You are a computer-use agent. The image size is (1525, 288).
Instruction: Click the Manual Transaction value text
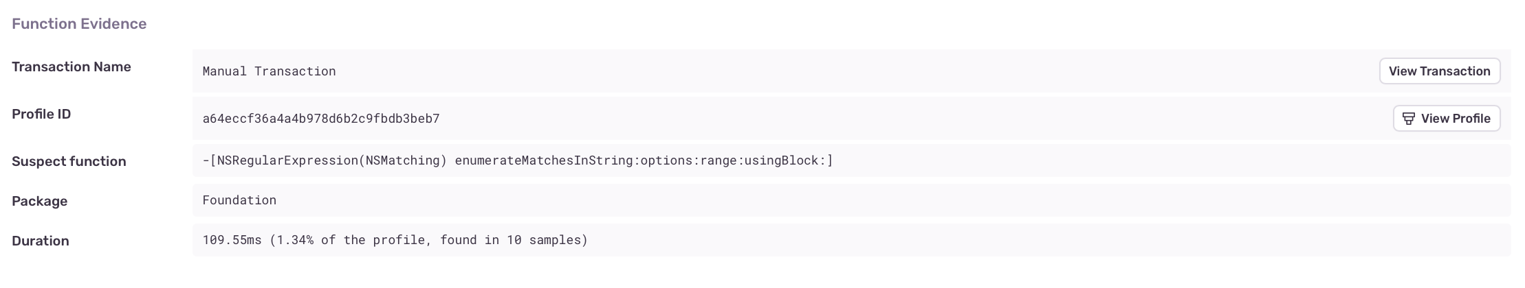point(269,71)
